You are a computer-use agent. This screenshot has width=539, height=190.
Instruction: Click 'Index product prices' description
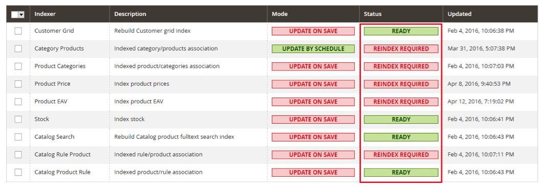tap(142, 84)
